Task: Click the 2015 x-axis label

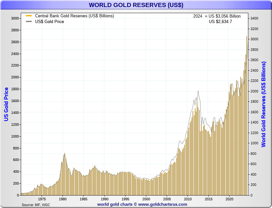Action: pos(209,199)
